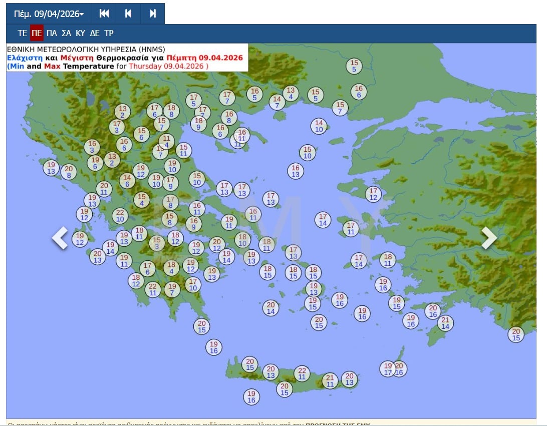Go to the previous forecast day
The image size is (547, 426).
coord(128,14)
